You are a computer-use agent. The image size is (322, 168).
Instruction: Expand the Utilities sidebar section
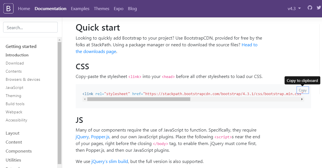tap(13, 160)
